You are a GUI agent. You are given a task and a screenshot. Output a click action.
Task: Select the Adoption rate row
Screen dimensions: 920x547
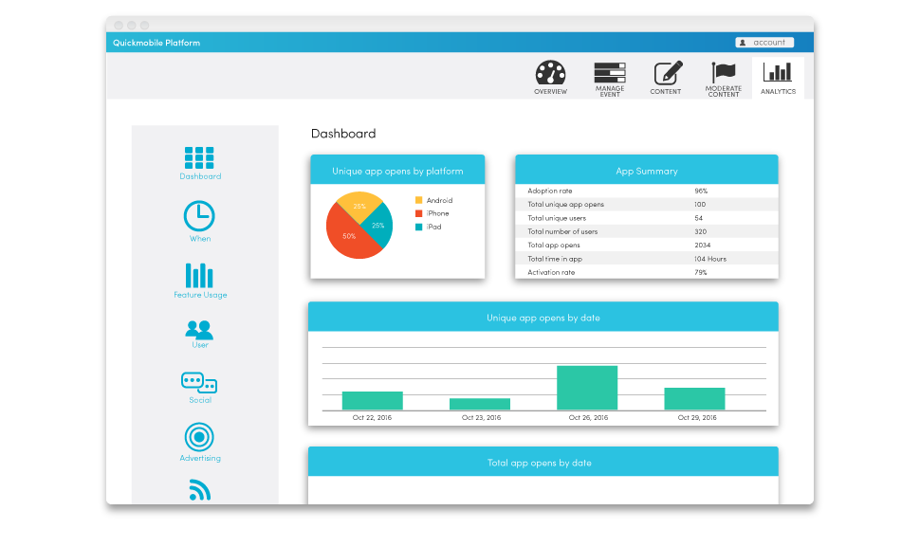(646, 191)
